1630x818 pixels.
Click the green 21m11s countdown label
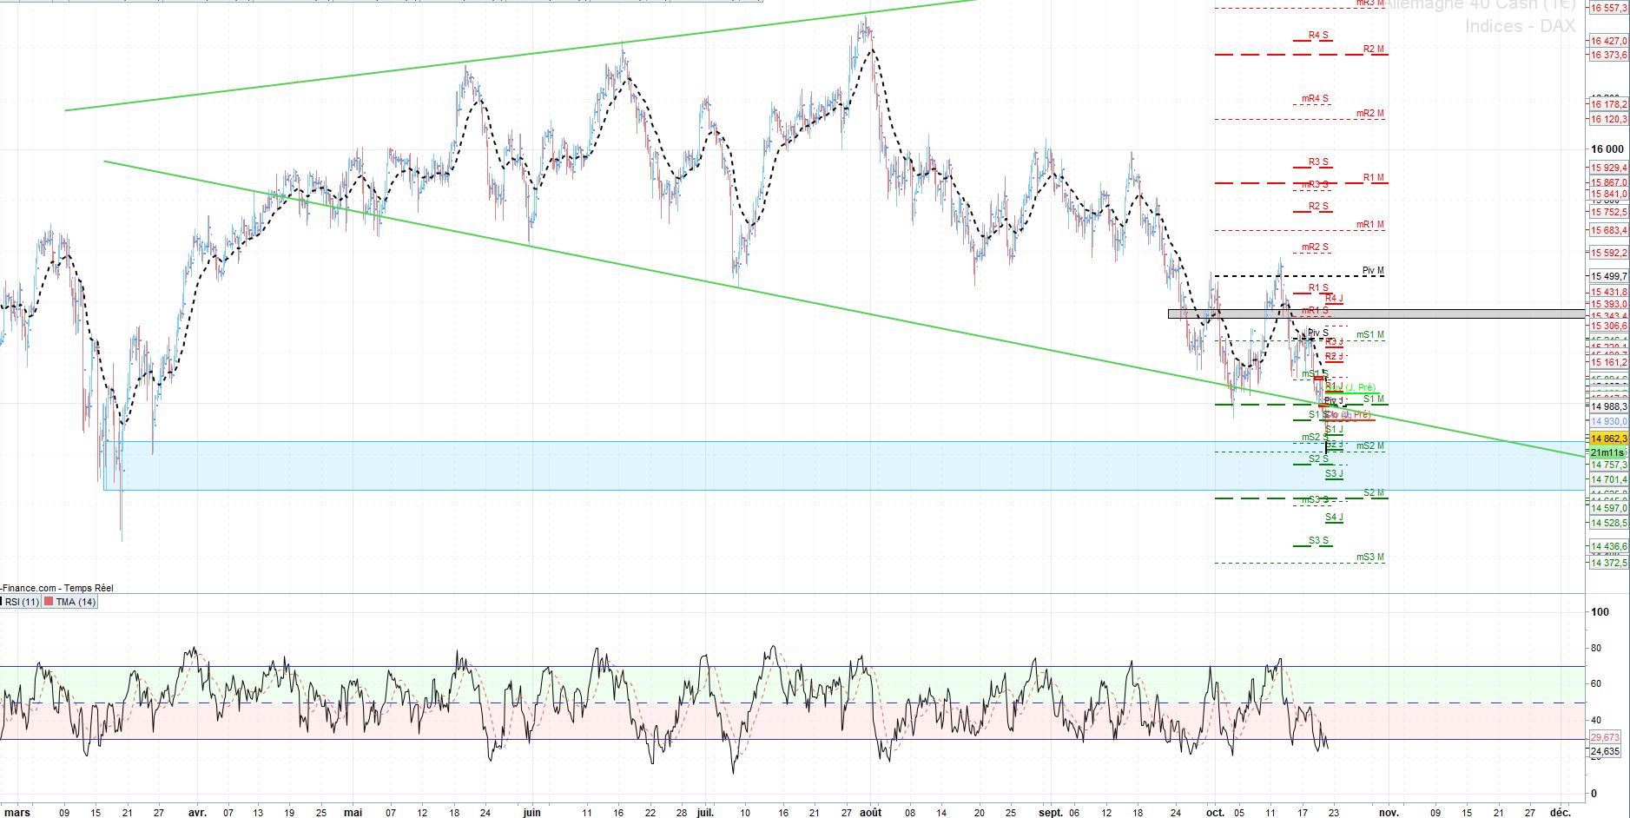click(x=1608, y=452)
